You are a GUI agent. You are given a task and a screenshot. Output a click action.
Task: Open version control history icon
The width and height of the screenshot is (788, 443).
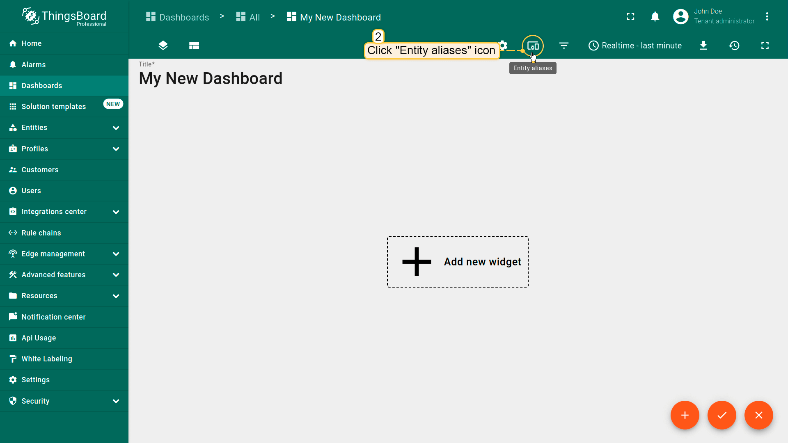click(734, 46)
